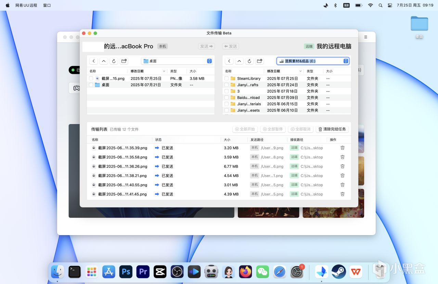Click the local panel back arrow button

(94, 61)
